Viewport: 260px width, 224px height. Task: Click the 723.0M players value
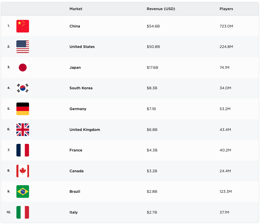coord(226,26)
